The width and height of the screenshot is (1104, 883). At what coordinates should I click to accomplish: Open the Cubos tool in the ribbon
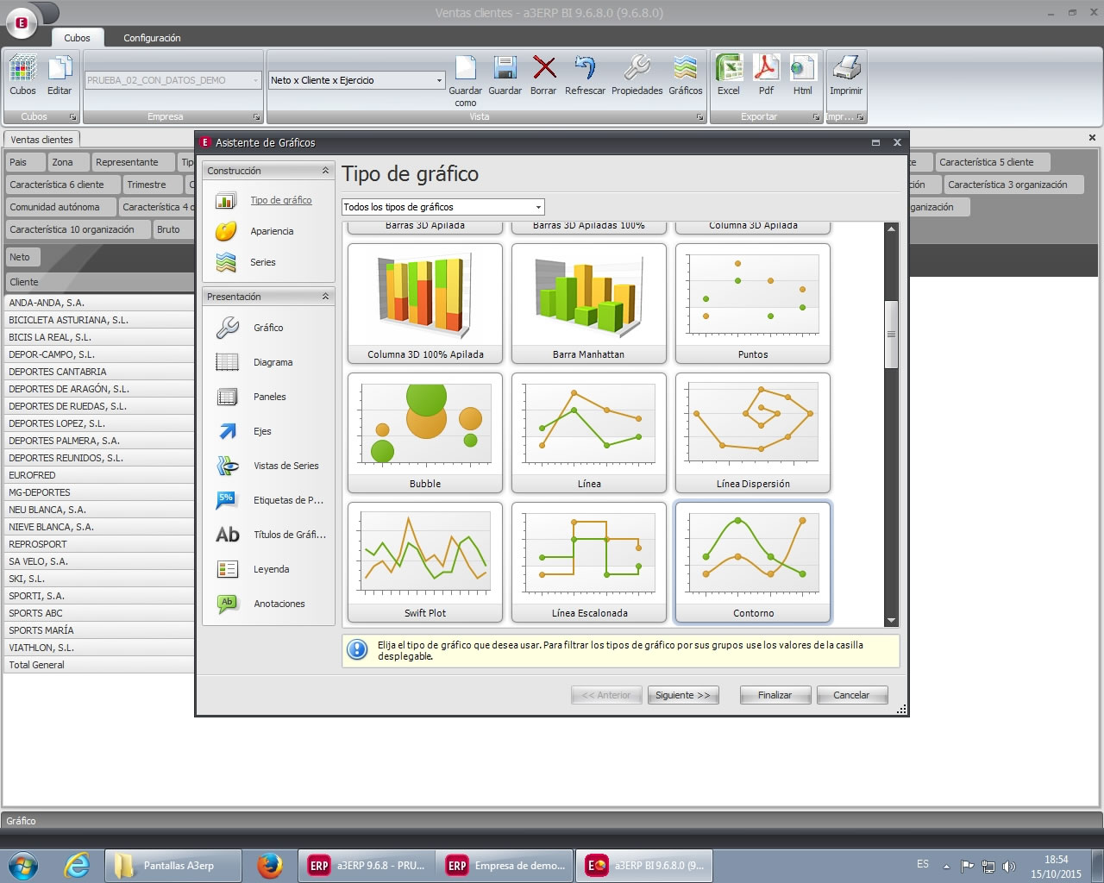click(22, 76)
